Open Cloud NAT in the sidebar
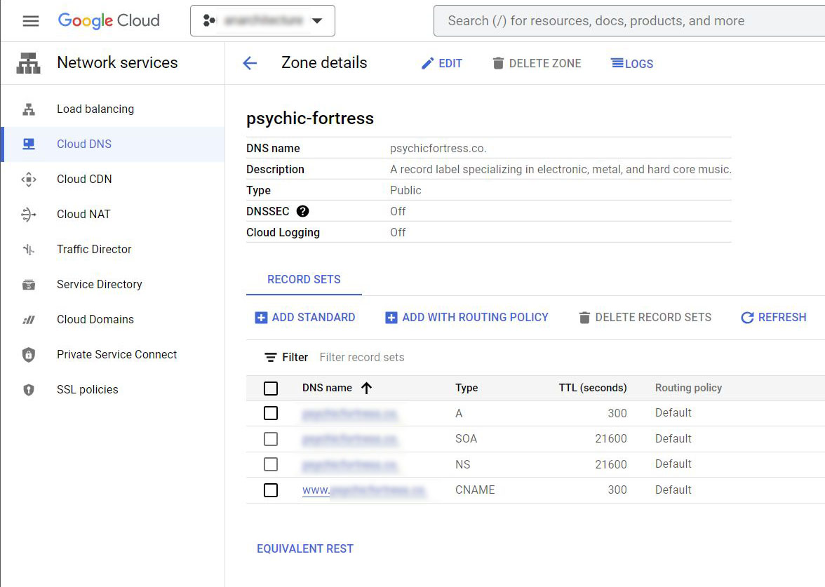The width and height of the screenshot is (825, 587). 83,215
